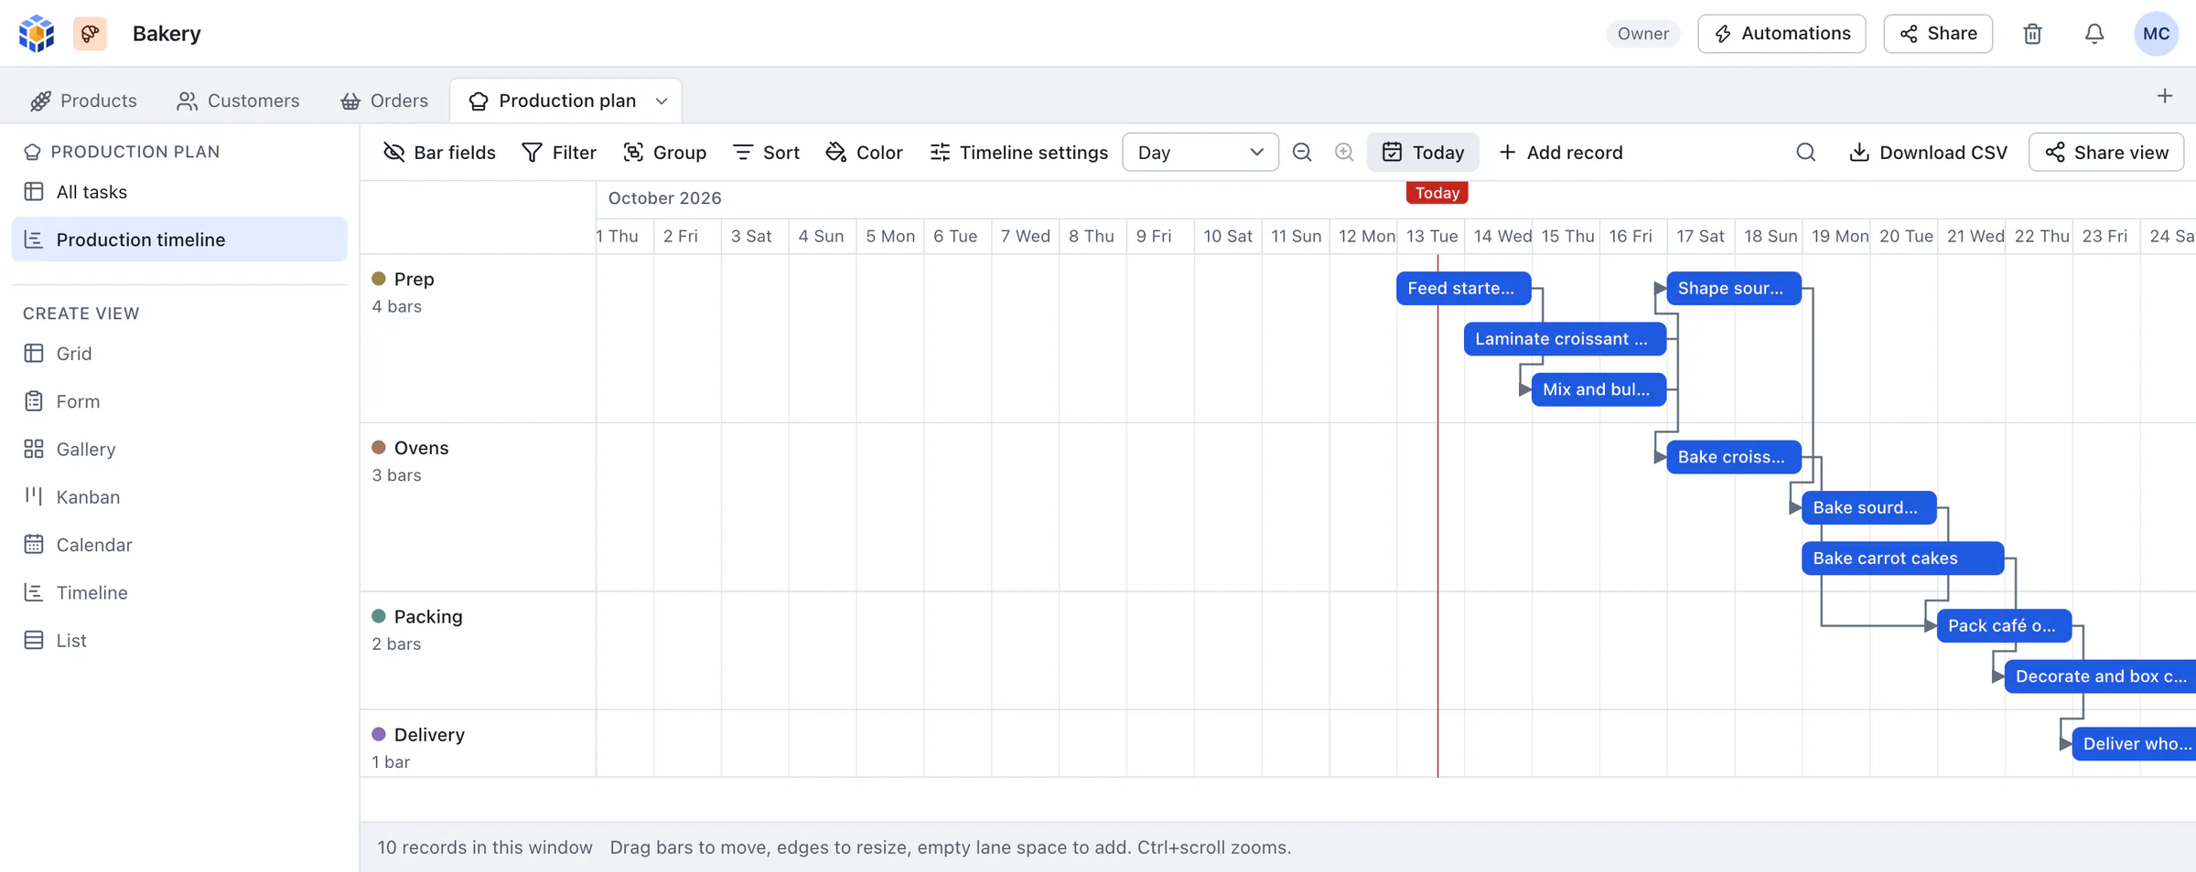
Task: Switch to the Customers tab
Action: point(238,101)
